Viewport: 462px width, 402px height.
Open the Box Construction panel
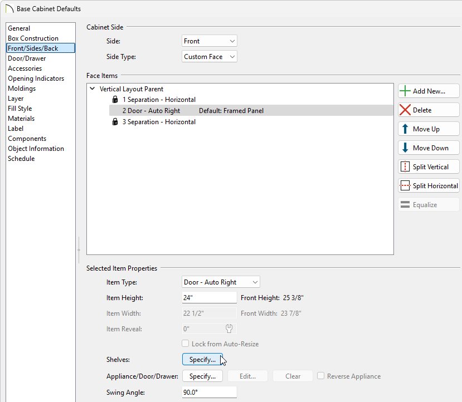pos(33,38)
